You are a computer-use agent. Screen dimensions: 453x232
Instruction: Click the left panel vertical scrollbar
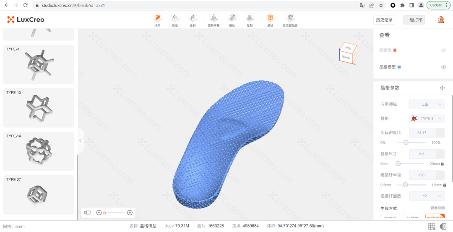[x=77, y=187]
